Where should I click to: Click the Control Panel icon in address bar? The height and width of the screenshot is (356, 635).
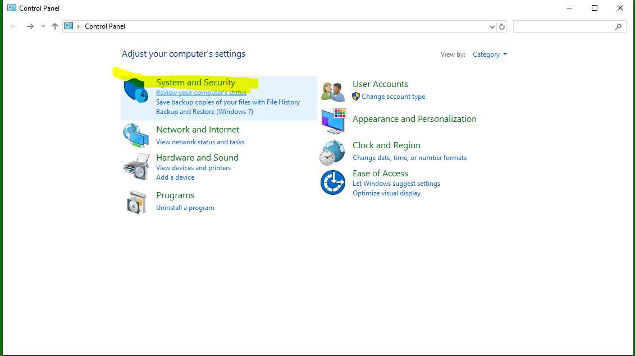pyautogui.click(x=69, y=26)
